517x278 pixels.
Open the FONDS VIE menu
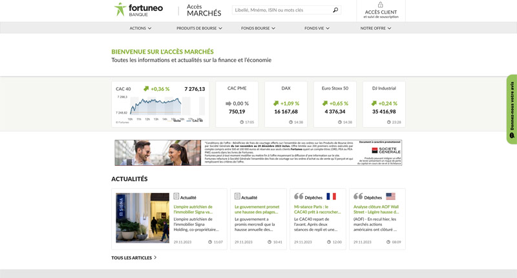tap(317, 28)
